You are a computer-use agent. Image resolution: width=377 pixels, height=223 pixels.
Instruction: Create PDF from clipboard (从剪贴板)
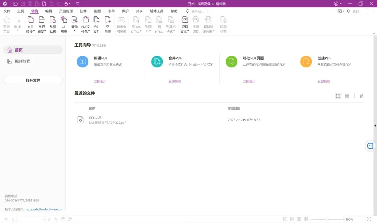(53, 25)
